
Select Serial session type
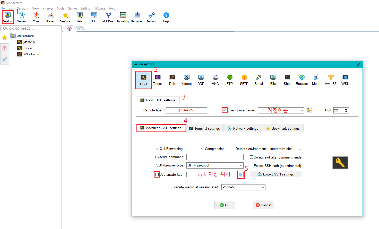coord(259,80)
